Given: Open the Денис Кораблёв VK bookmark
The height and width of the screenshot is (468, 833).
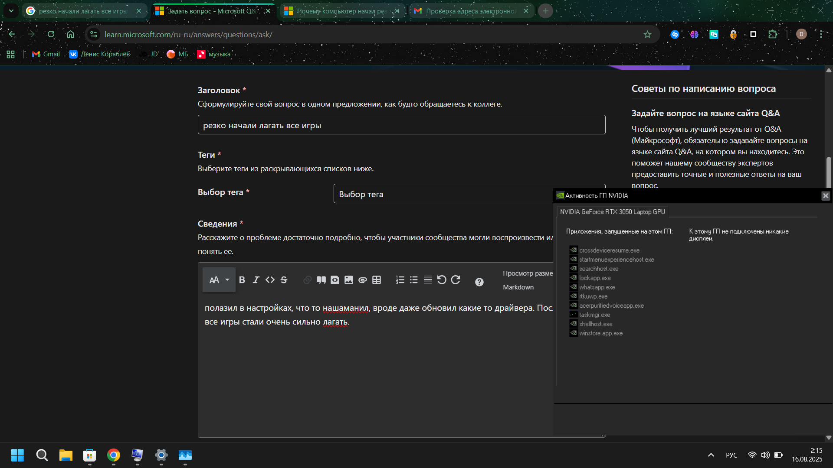Looking at the screenshot, I should [100, 54].
